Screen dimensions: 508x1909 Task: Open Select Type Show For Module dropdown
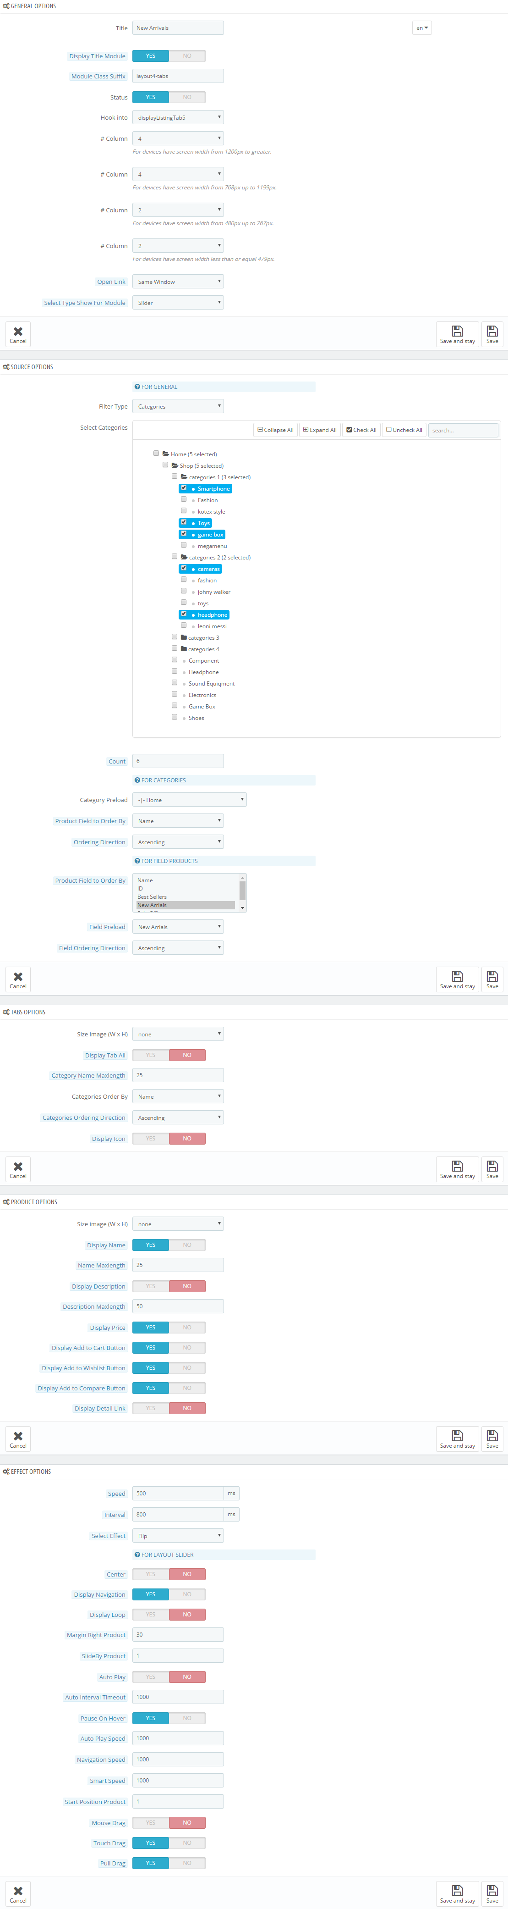tap(178, 302)
